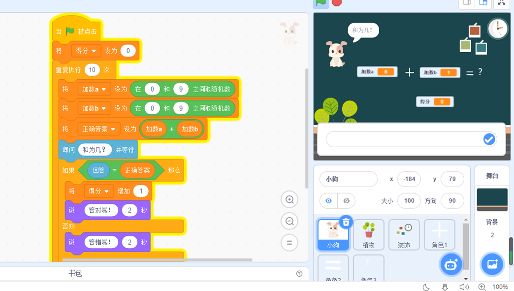Click the 背景 backdrop label
Image resolution: width=514 pixels, height=291 pixels.
coord(492,222)
